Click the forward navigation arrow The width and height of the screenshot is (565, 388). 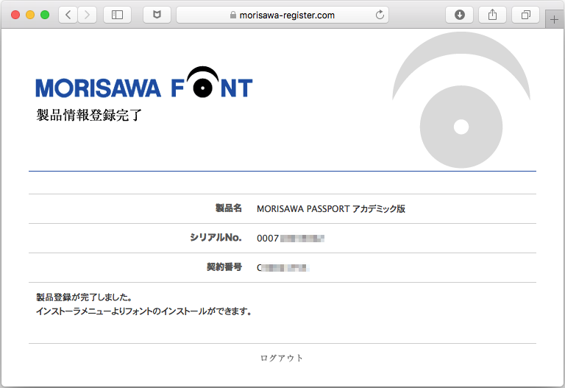pyautogui.click(x=88, y=15)
